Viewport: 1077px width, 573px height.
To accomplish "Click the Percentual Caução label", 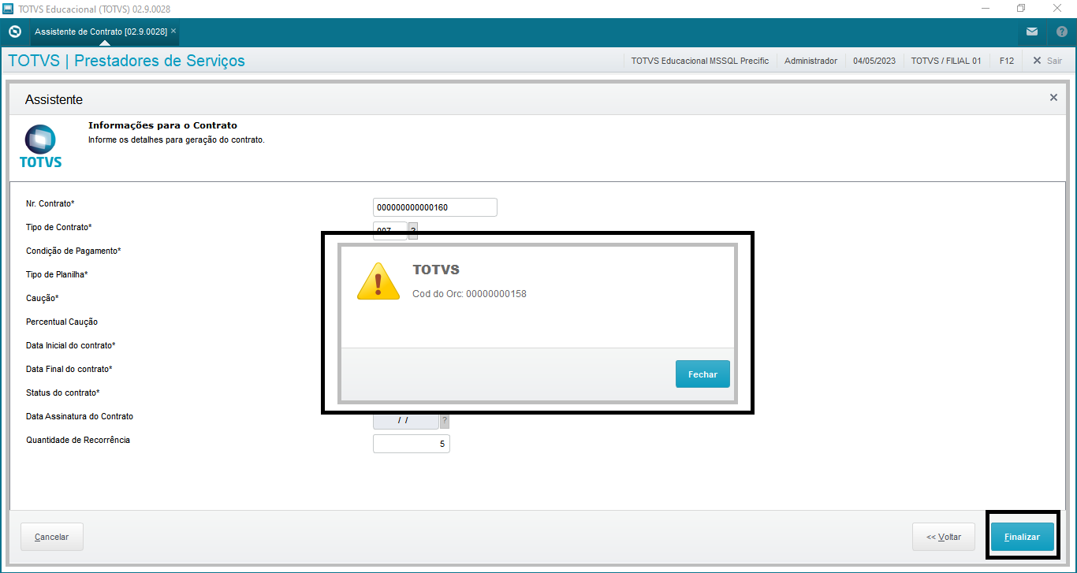I will tap(61, 322).
